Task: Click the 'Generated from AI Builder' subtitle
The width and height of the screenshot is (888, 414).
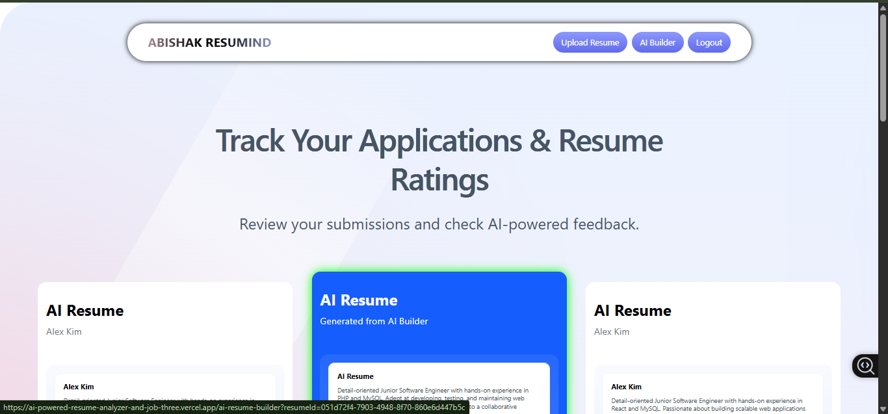Action: (x=374, y=321)
